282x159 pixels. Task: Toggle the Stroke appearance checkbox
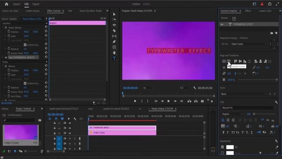click(x=223, y=153)
